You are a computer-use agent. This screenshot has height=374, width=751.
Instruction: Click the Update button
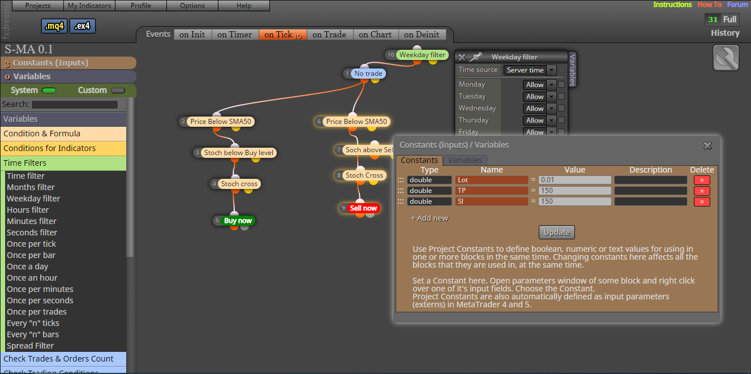coord(557,232)
